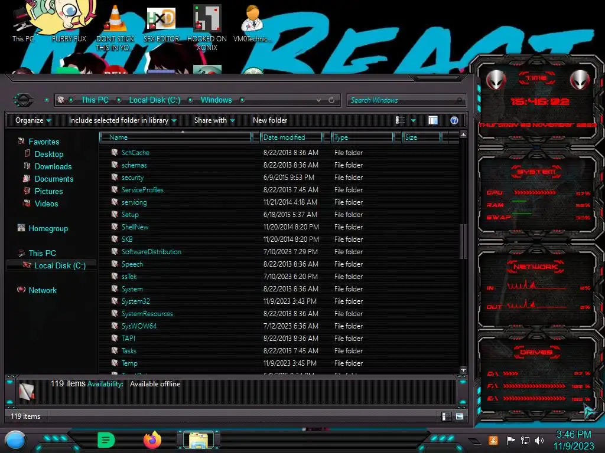The width and height of the screenshot is (605, 453).
Task: Switch to large icons view in status bar
Action: [459, 416]
